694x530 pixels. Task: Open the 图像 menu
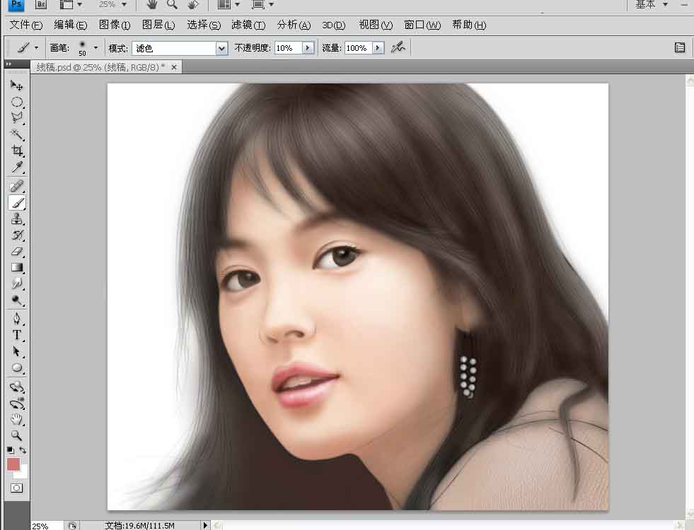(114, 25)
